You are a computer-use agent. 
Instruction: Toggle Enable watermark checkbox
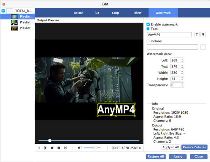pyautogui.click(x=148, y=24)
